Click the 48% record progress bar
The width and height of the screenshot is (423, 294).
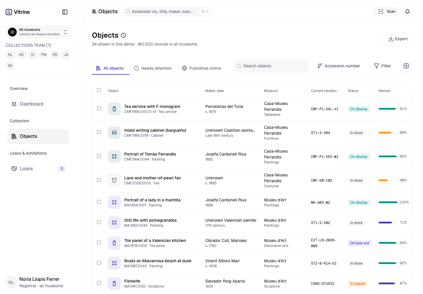click(388, 180)
